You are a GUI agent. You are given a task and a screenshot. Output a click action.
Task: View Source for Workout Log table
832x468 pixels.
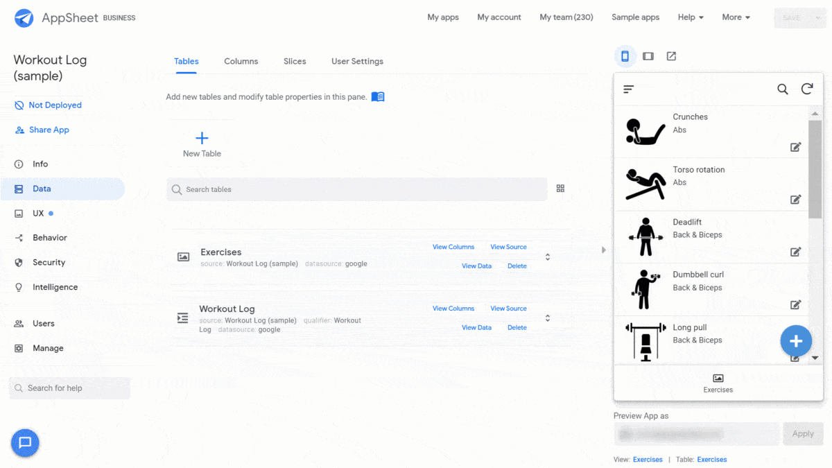508,309
